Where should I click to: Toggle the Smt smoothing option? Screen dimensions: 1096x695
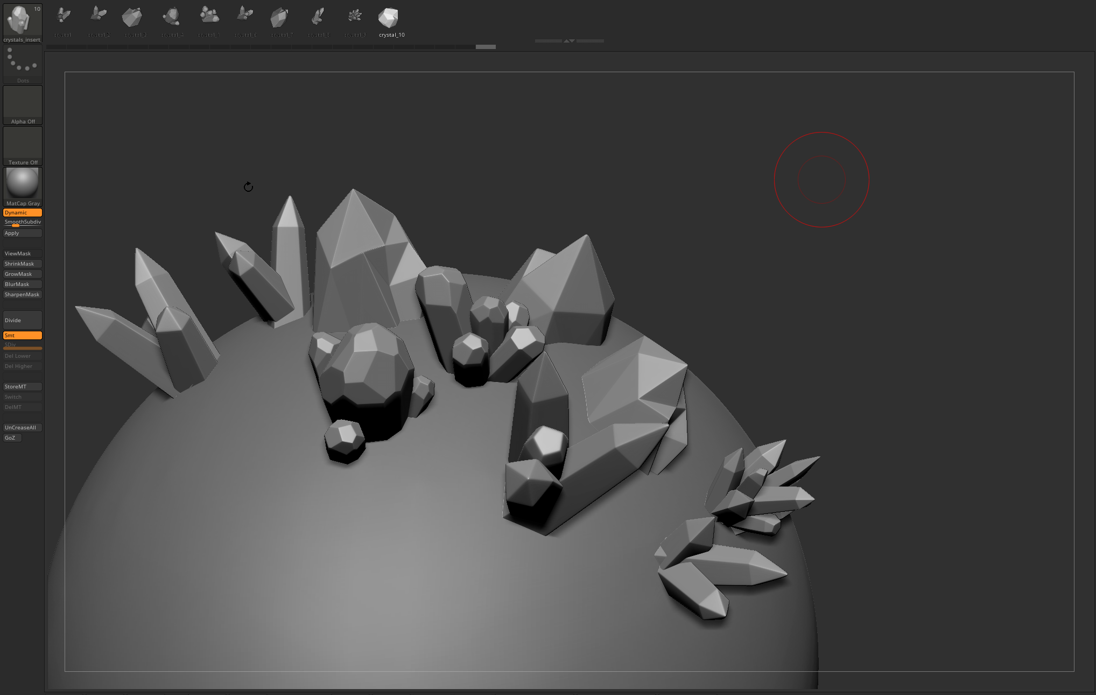[23, 336]
